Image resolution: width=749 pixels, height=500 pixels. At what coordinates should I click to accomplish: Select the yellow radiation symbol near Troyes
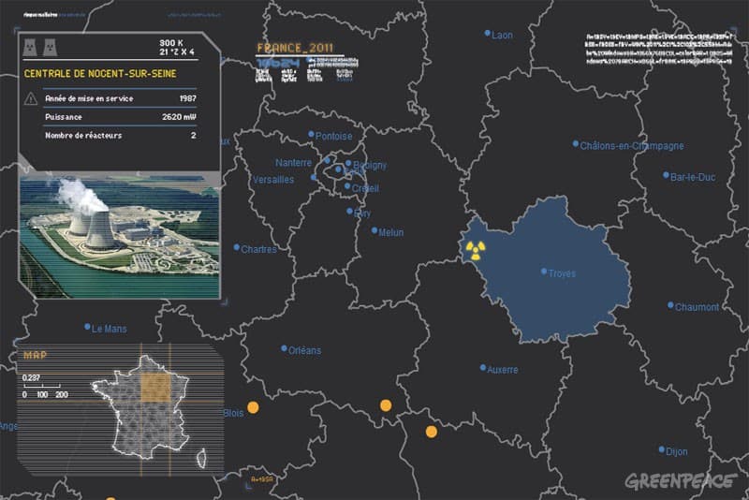(476, 249)
